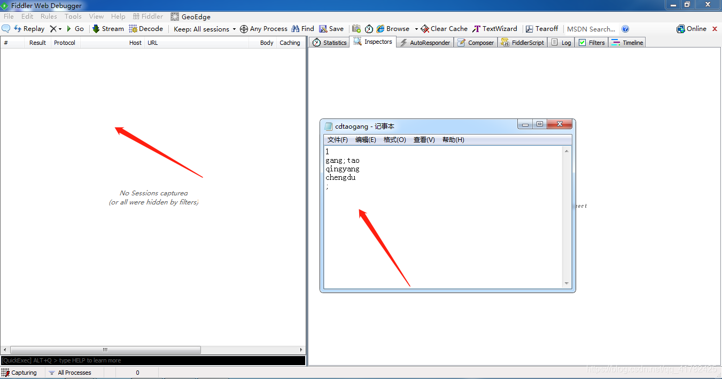Switch to the Timeline tab

tap(627, 42)
